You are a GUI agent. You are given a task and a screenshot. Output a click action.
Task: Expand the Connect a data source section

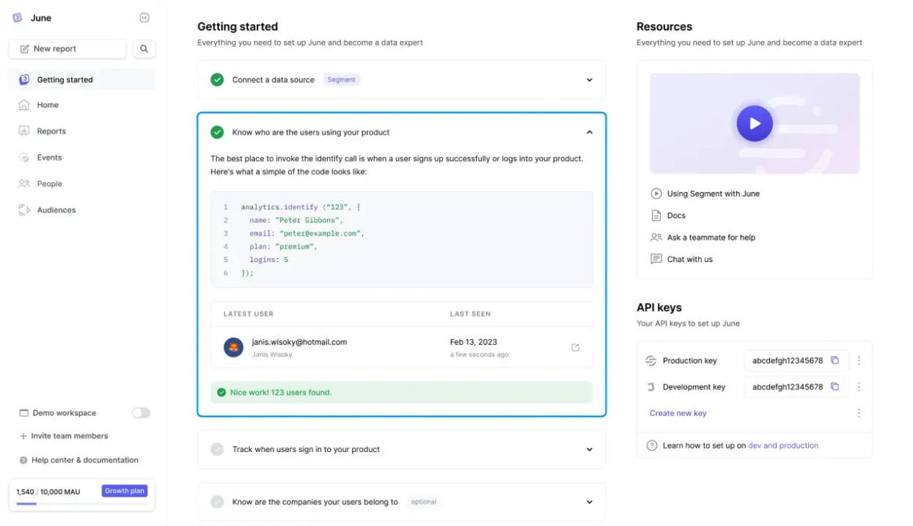click(x=589, y=80)
